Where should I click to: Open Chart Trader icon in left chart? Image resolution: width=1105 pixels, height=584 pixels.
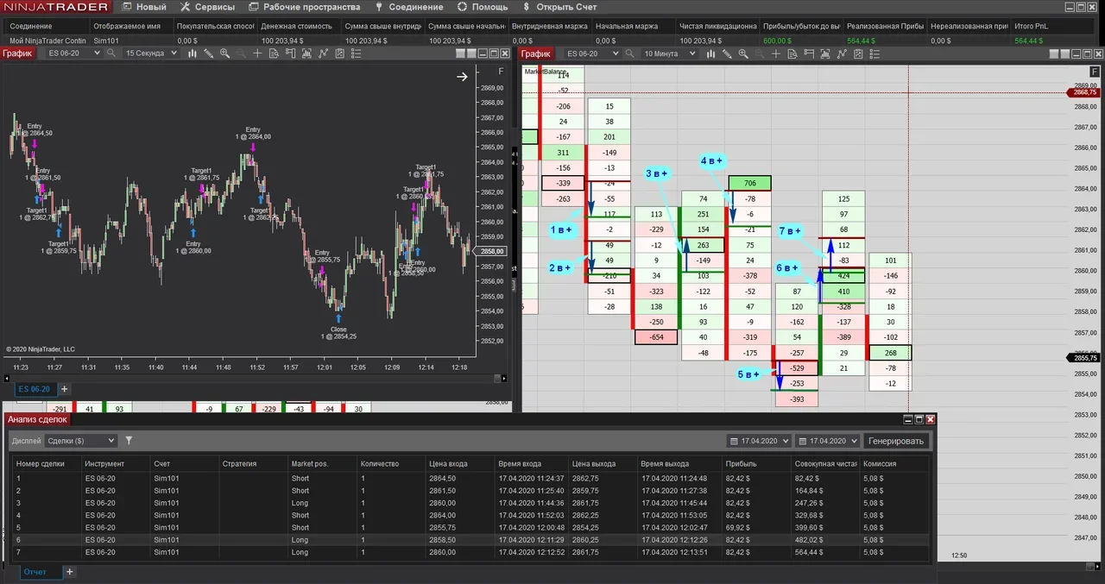click(x=290, y=53)
